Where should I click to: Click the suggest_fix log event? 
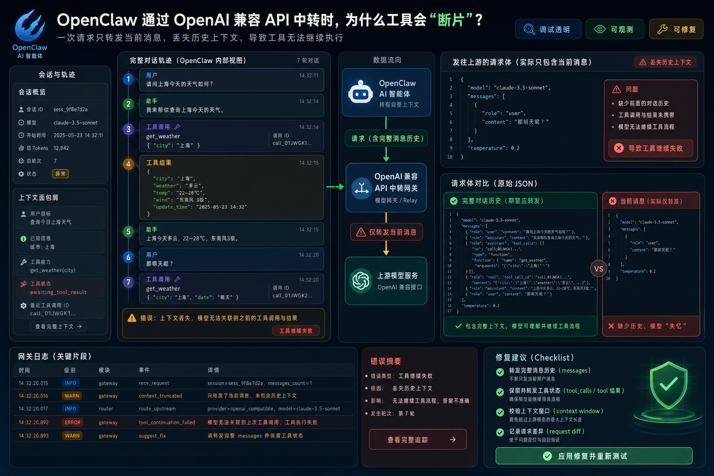[152, 436]
